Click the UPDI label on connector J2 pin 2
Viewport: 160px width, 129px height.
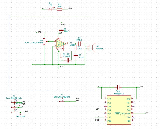pos(78,101)
